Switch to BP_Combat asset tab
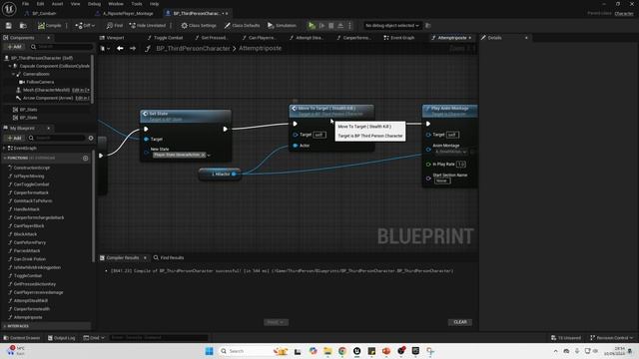The image size is (639, 359). point(44,13)
